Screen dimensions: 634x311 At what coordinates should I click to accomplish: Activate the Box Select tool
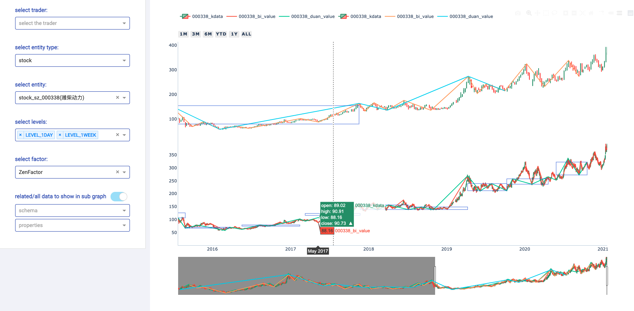(x=546, y=13)
